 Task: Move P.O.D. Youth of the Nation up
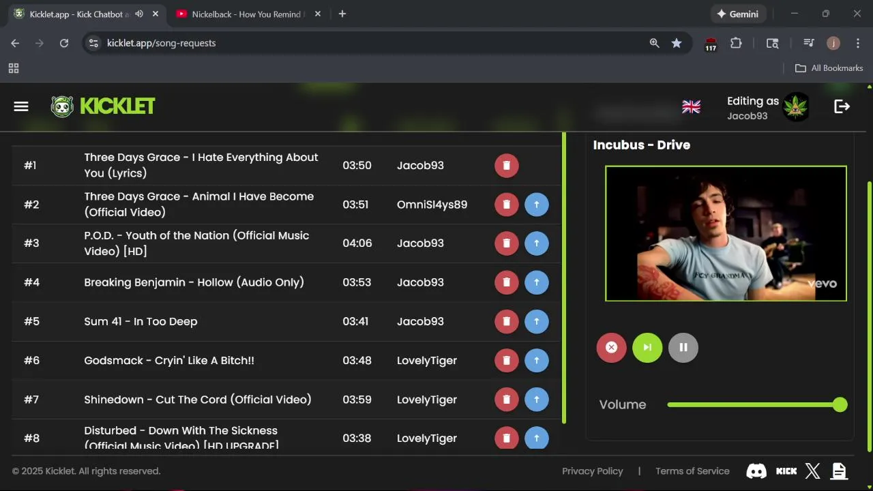click(x=537, y=243)
